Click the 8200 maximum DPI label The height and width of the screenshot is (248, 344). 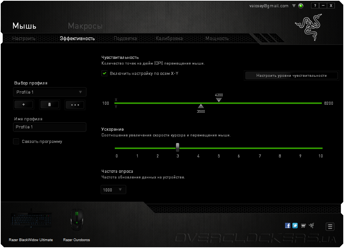pos(329,103)
